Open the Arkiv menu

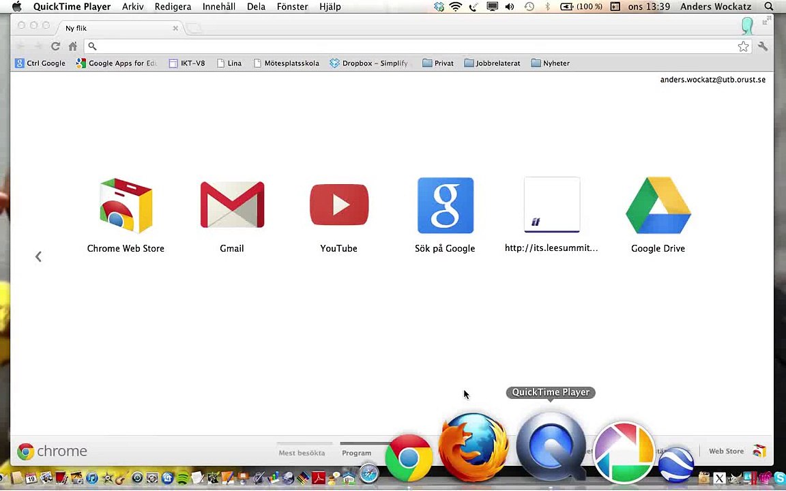[x=133, y=7]
